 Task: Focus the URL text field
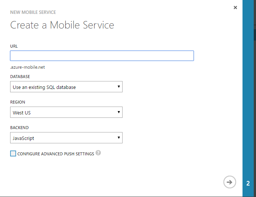[x=102, y=56]
